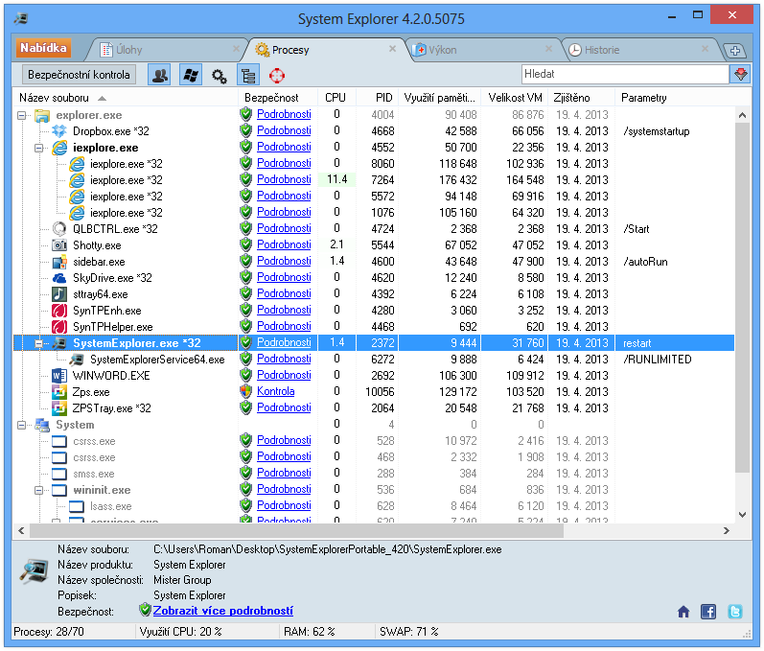
Task: Toggle Windows system processes filter icon
Action: tap(190, 76)
